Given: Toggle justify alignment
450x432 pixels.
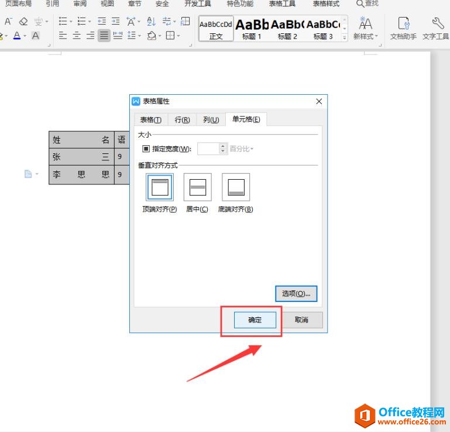Looking at the screenshot, I should tap(104, 36).
